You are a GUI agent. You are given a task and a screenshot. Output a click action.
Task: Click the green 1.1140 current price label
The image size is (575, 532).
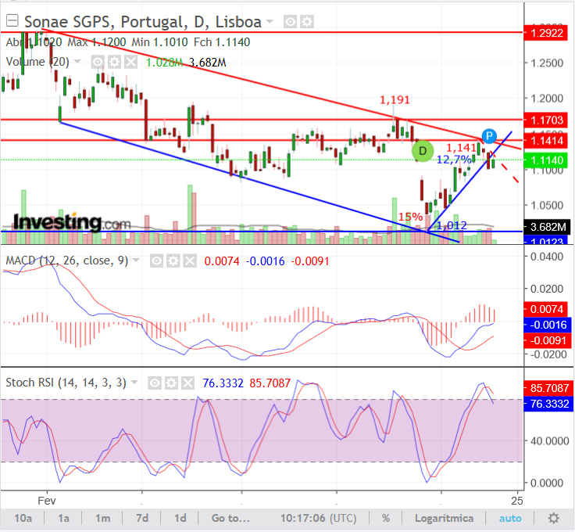(546, 160)
